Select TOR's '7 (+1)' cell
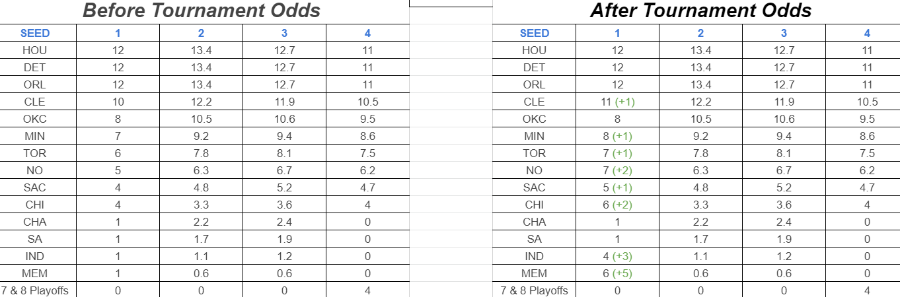900x297 pixels. [x=617, y=153]
